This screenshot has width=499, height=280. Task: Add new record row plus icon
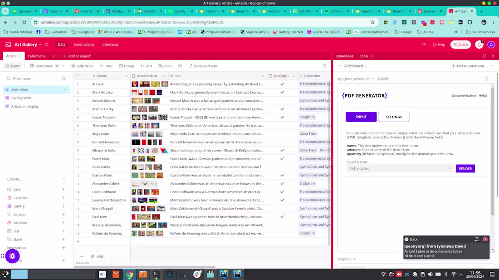point(78,242)
